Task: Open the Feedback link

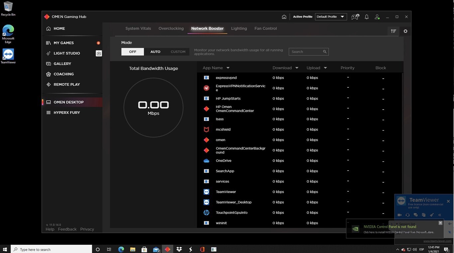Action: (x=67, y=229)
